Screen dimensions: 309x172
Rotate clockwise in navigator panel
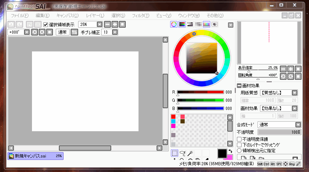click(x=291, y=76)
